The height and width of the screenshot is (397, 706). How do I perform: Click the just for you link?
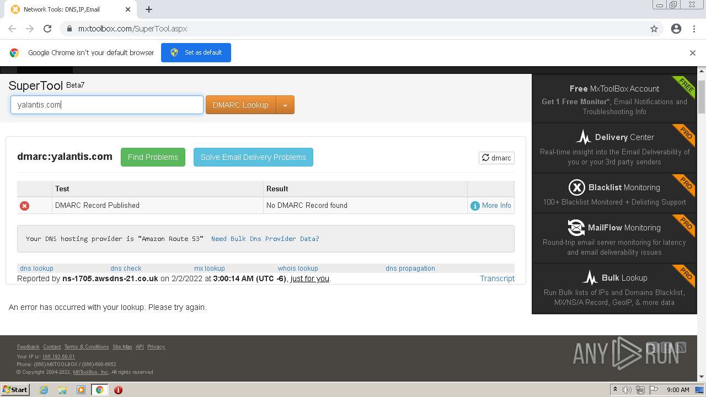click(310, 278)
